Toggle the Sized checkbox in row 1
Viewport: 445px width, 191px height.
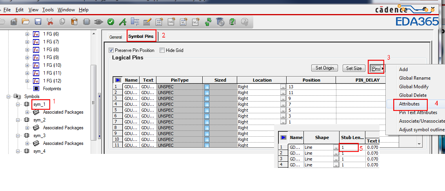click(x=207, y=87)
